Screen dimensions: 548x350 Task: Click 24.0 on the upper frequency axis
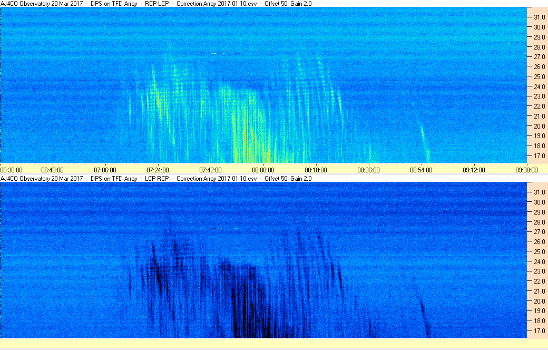pos(539,86)
